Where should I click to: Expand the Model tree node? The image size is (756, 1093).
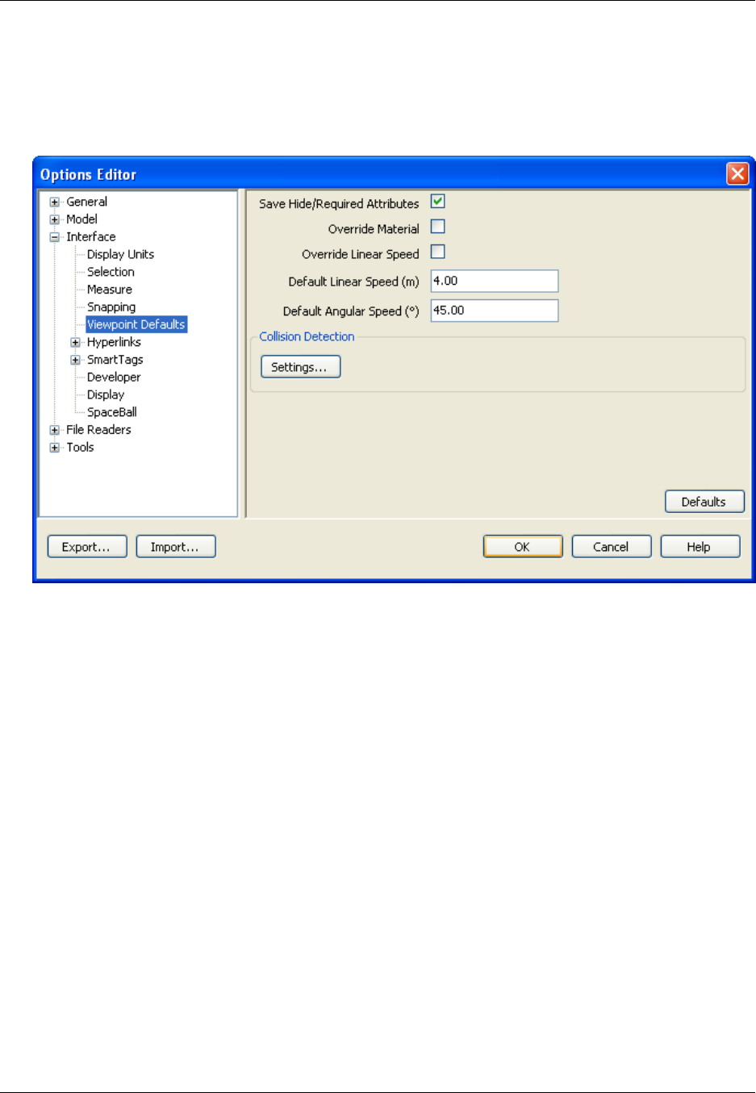pos(55,219)
